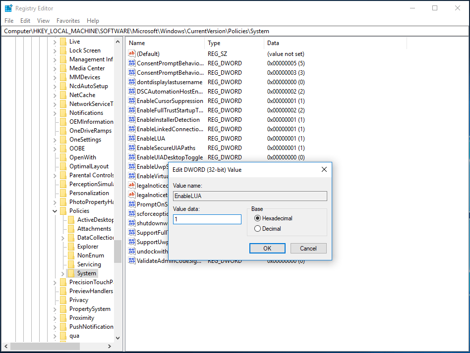Select the Servicing key under Policies
Image resolution: width=470 pixels, height=353 pixels.
coord(89,264)
